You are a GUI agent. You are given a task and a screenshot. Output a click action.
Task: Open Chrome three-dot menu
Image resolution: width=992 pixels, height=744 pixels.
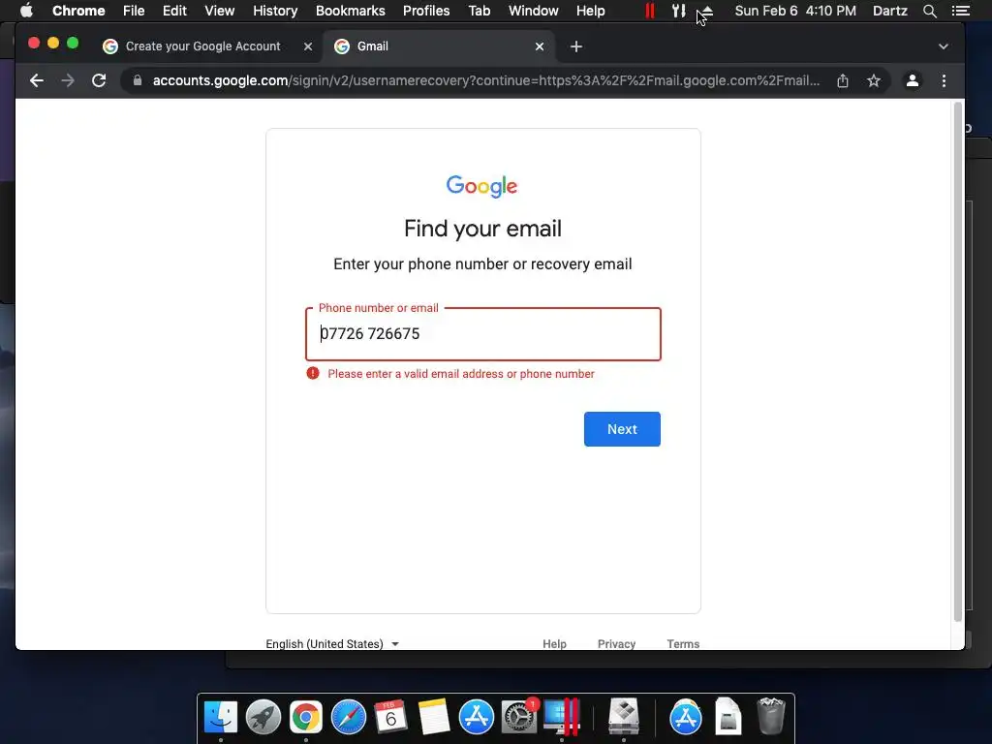(944, 80)
